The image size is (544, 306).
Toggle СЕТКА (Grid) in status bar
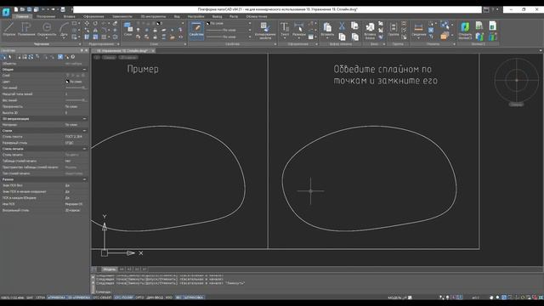click(40, 297)
